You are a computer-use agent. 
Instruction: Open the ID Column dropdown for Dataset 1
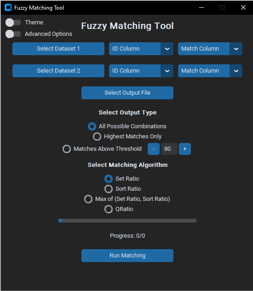click(141, 49)
